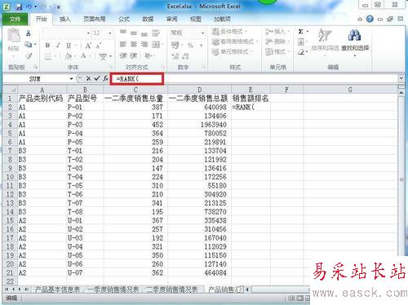Open the 二季度销售情况表 sheet tab
The width and height of the screenshot is (408, 305).
click(x=172, y=290)
